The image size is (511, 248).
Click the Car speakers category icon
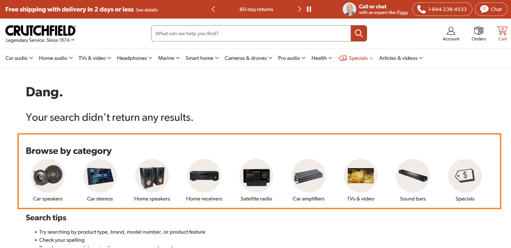pyautogui.click(x=48, y=176)
